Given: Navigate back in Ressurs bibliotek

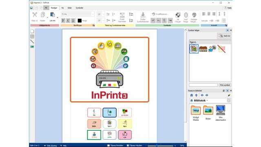Looking at the screenshot, I should 202,95.
